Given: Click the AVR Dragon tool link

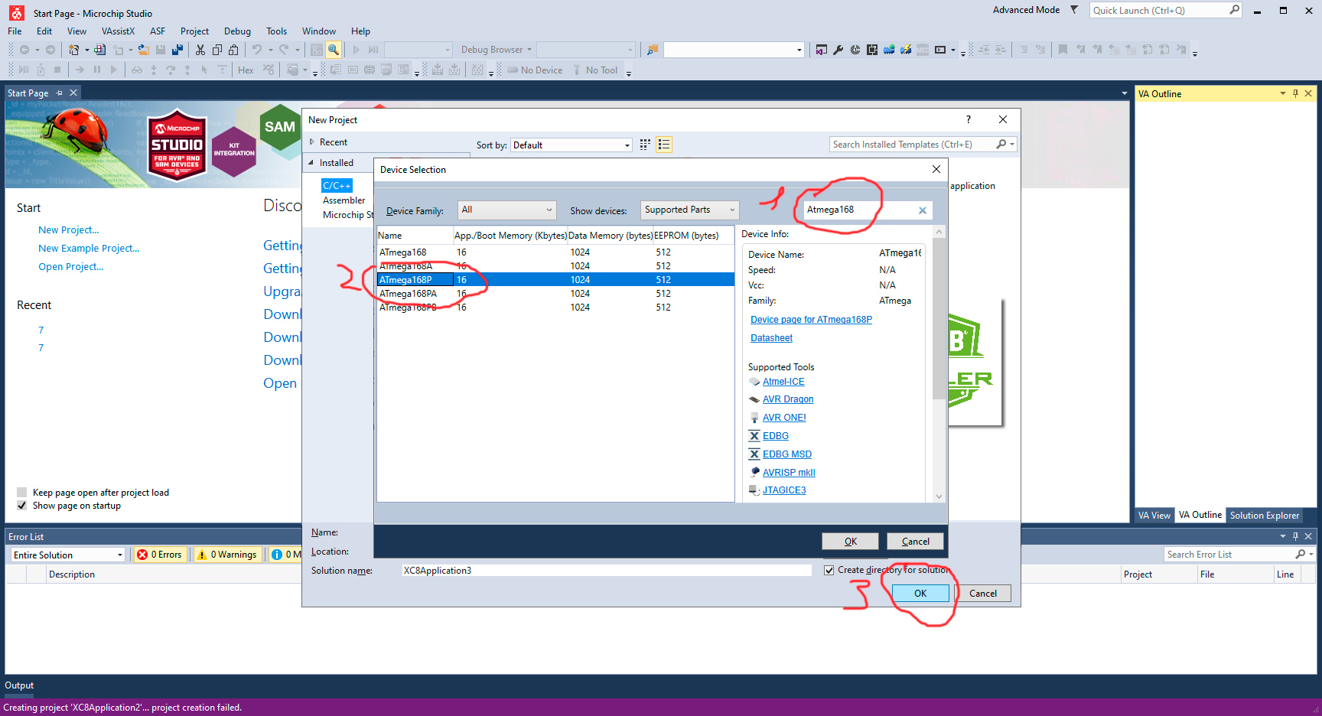Looking at the screenshot, I should click(x=788, y=399).
